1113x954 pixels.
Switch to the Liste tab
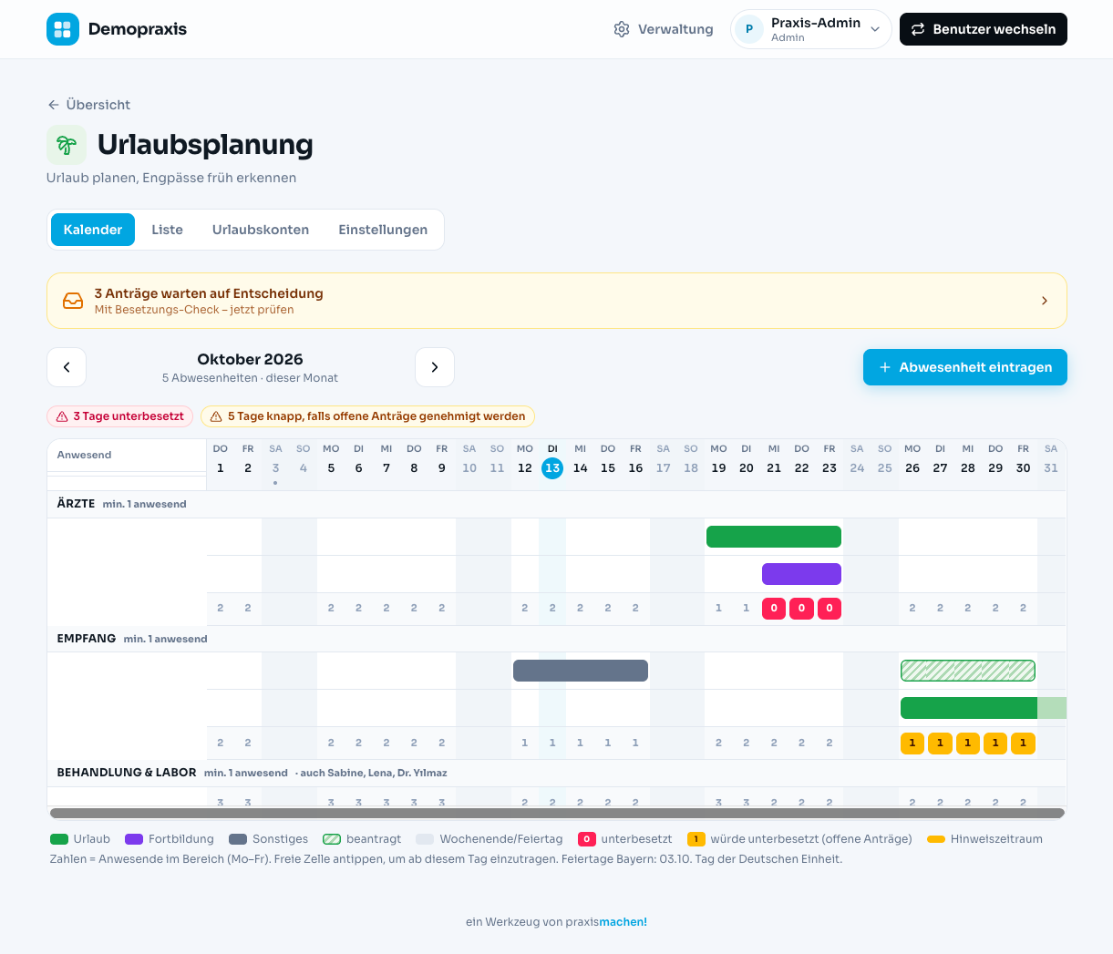point(167,230)
